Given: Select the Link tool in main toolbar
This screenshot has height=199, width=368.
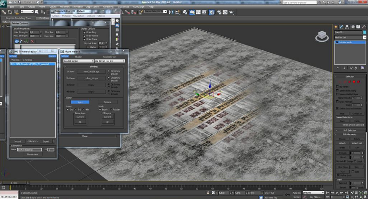Looking at the screenshot, I should [x=4, y=12].
